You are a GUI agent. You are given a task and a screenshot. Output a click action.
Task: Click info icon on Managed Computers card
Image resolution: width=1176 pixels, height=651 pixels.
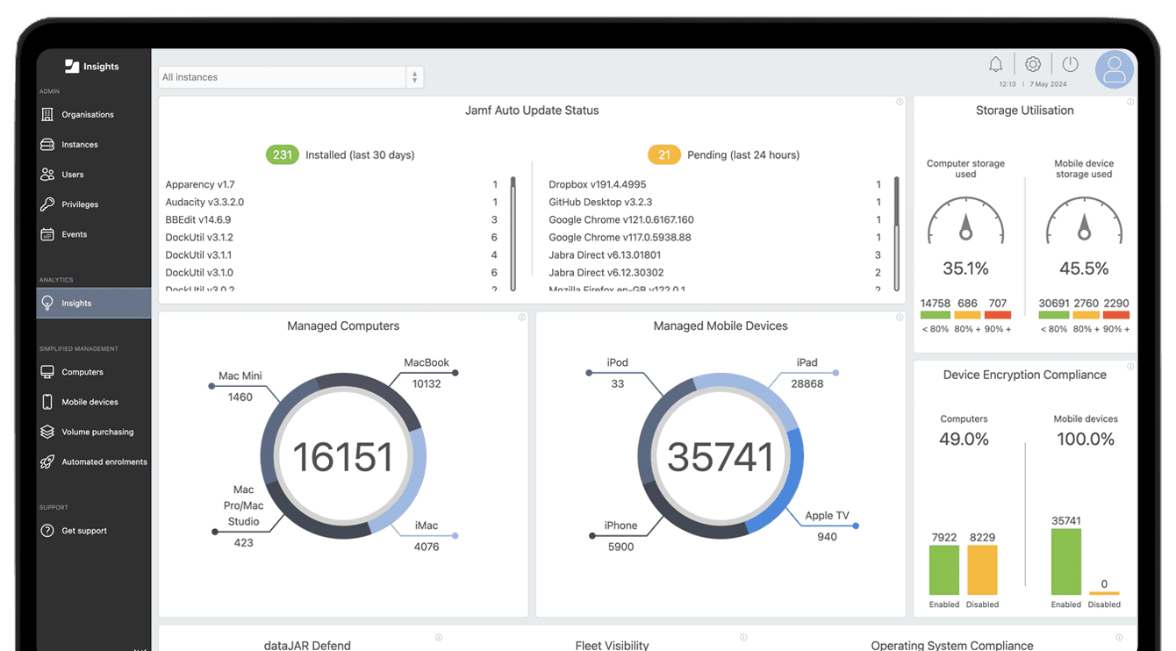522,318
